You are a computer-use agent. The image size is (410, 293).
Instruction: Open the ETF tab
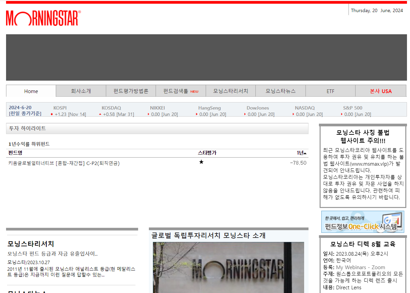pyautogui.click(x=330, y=91)
